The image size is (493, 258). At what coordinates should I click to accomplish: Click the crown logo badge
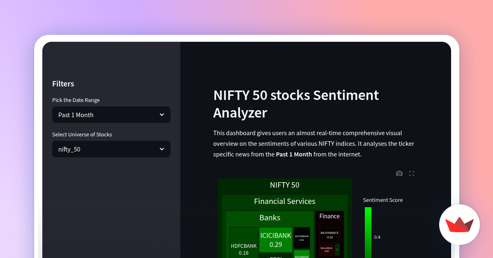pyautogui.click(x=459, y=224)
